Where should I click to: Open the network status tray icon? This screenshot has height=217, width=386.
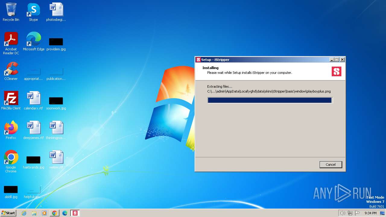(x=350, y=213)
